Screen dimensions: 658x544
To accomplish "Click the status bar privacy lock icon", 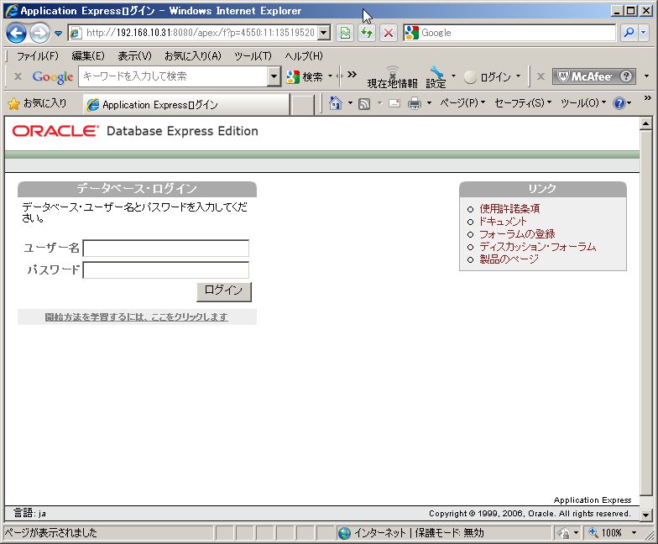I will 564,533.
